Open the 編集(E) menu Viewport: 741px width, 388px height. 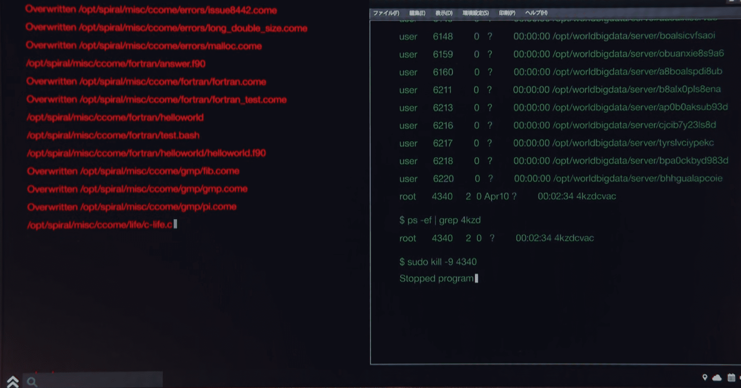point(417,13)
